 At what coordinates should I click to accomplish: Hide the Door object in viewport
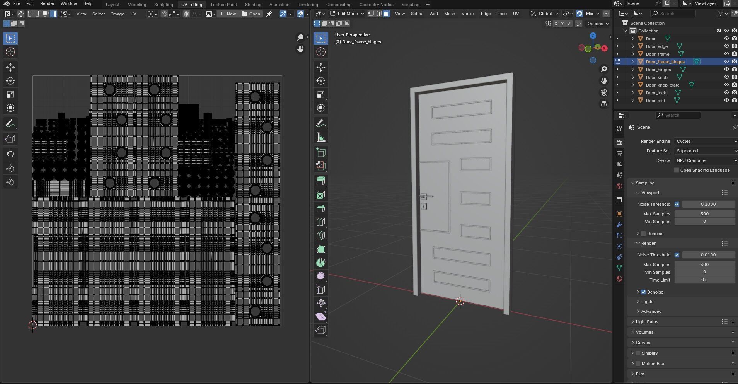(x=726, y=38)
